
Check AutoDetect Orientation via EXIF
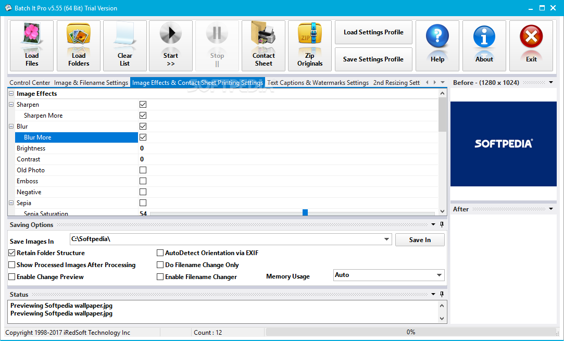160,253
